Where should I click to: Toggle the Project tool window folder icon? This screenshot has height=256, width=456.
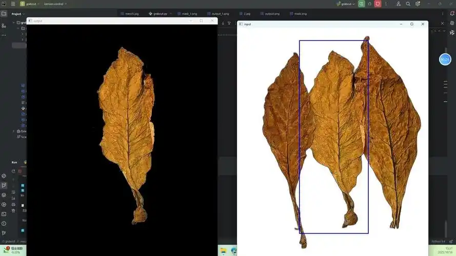tap(4, 14)
